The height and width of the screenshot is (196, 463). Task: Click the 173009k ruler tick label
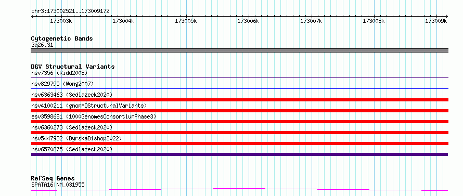[436, 21]
